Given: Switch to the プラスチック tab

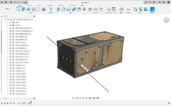Looking at the screenshot, I should [x=61, y=5].
